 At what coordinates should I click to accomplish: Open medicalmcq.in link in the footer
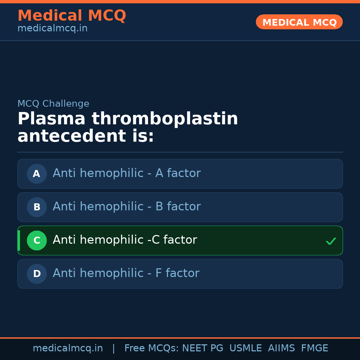tap(68, 348)
